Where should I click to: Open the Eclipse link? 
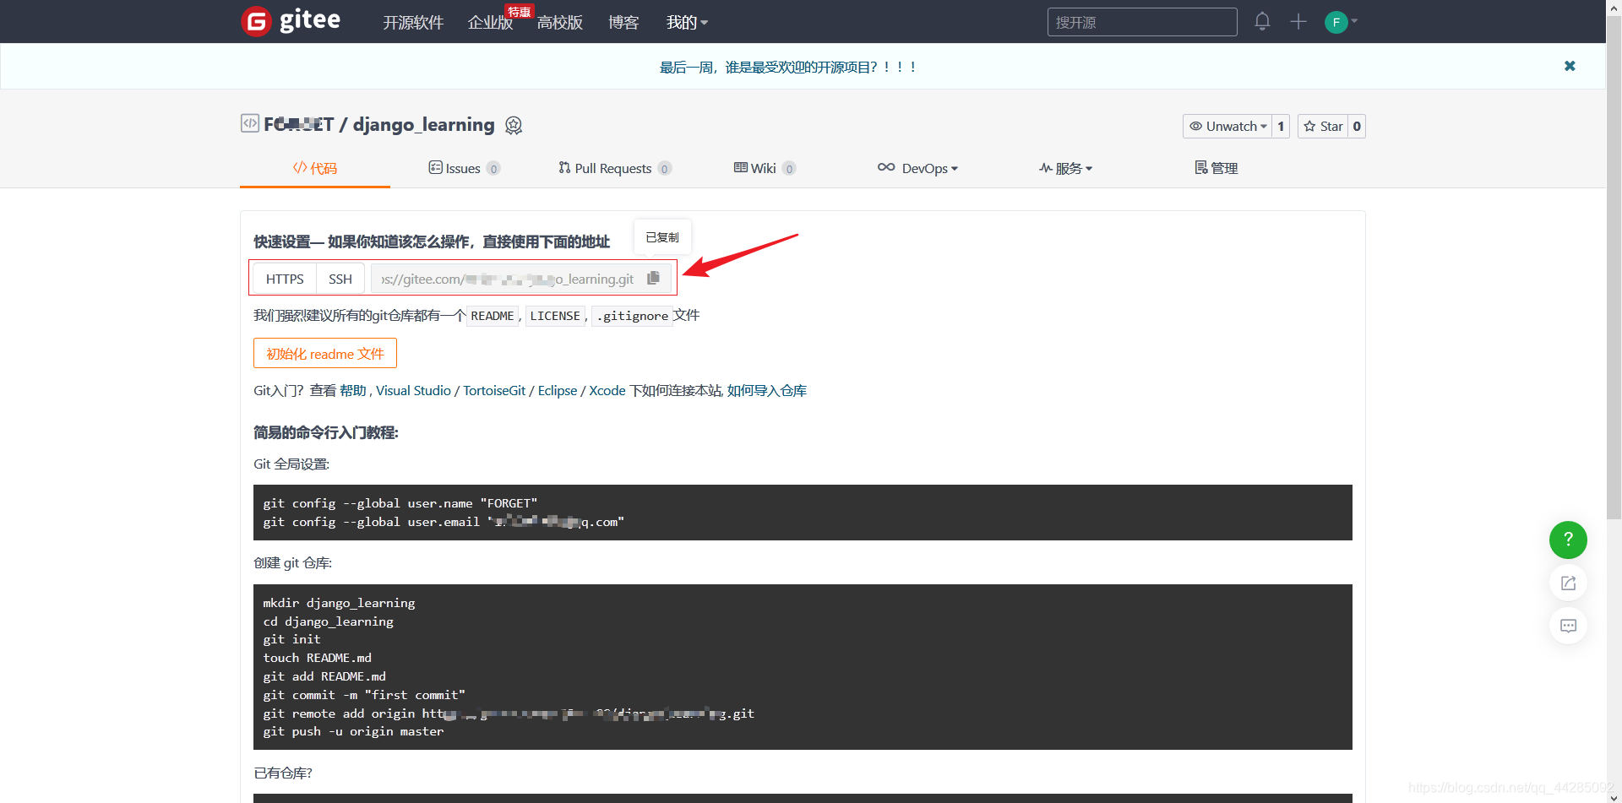[558, 390]
